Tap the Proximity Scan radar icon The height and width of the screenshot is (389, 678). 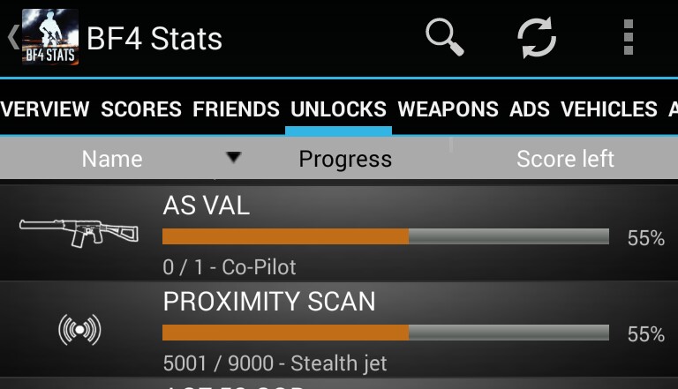click(79, 330)
